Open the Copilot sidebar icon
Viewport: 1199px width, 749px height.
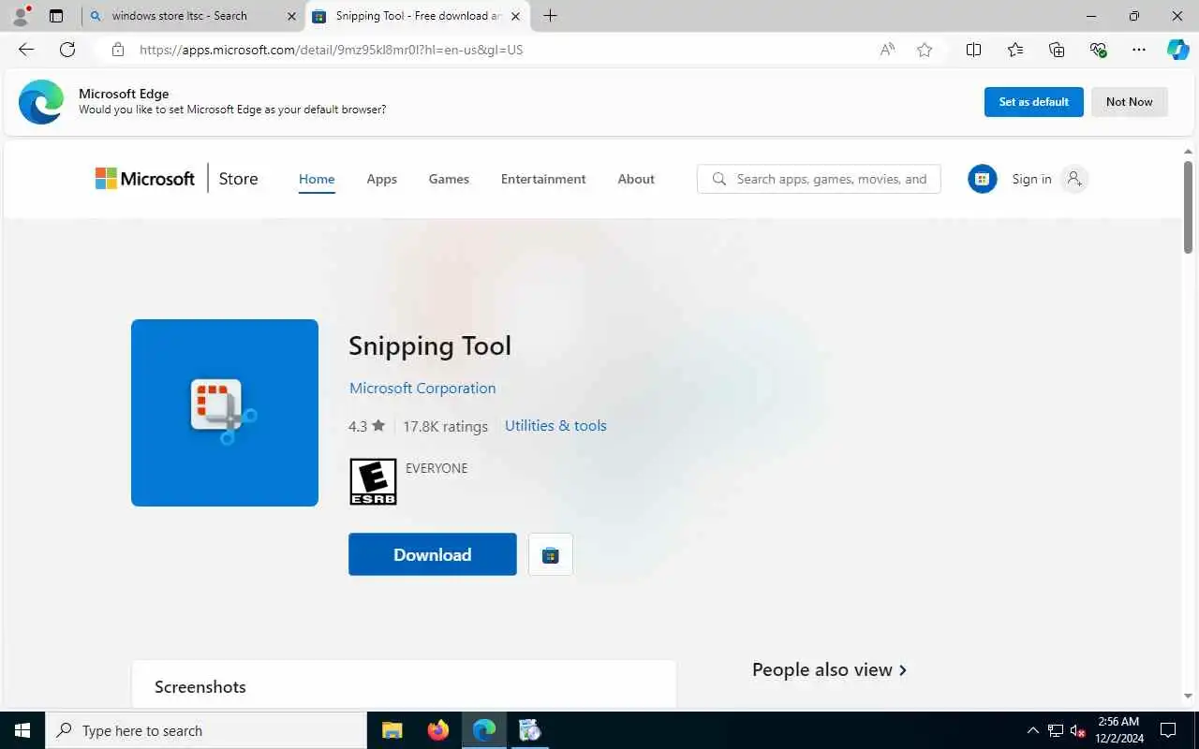(x=1177, y=50)
